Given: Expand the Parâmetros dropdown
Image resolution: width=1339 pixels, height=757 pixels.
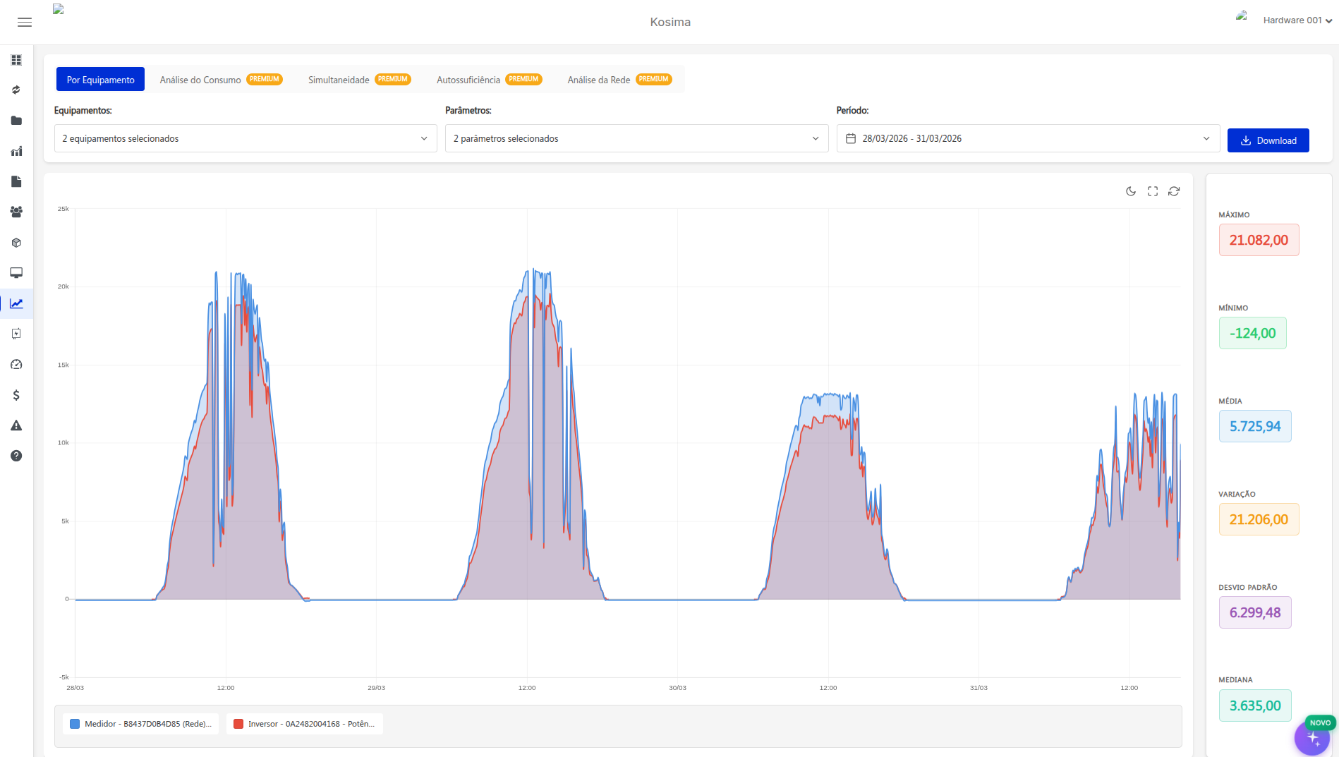Looking at the screenshot, I should [636, 138].
